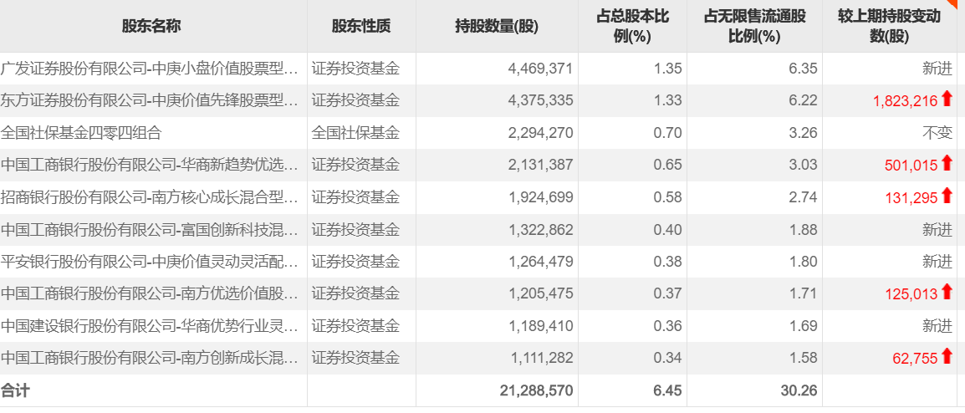Click the red up arrow beside 1,823,216
Image resolution: width=965 pixels, height=413 pixels.
click(947, 99)
